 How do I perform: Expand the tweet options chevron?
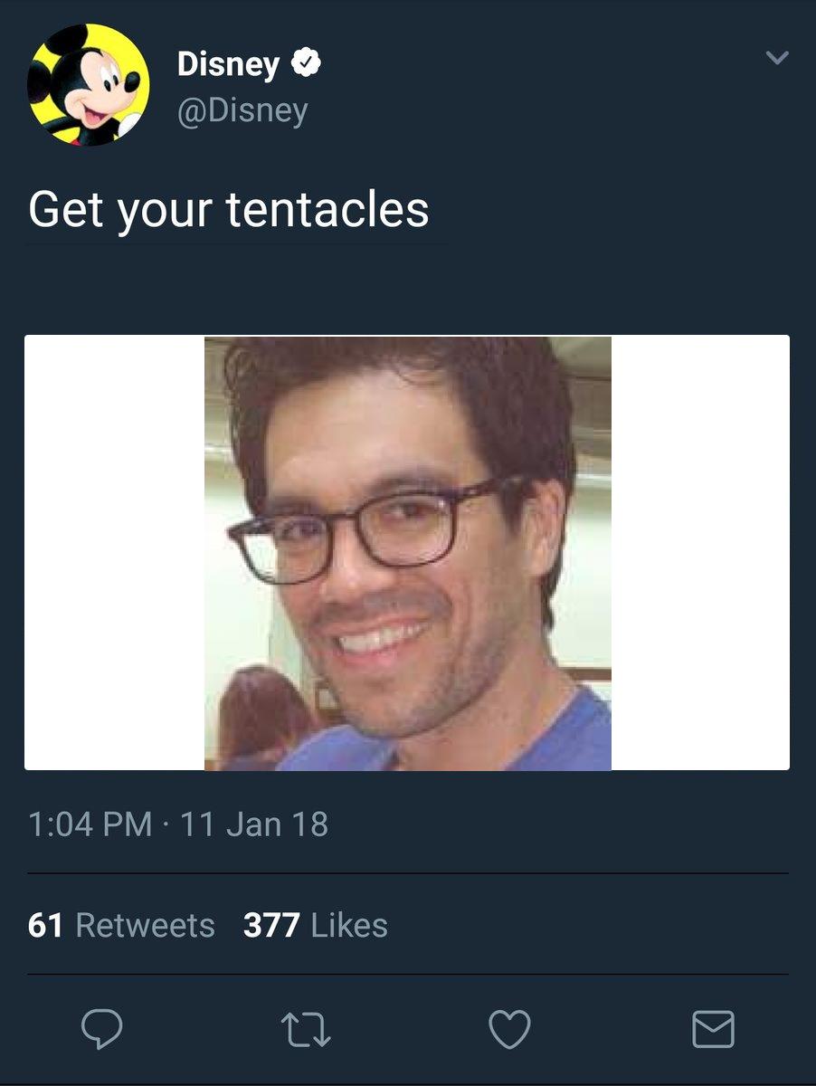776,58
